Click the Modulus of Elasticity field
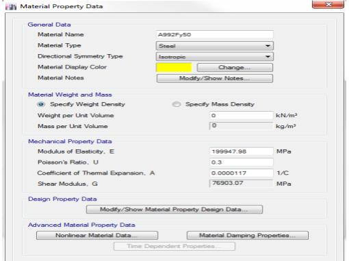Screen dimensions: 349x261 242,151
